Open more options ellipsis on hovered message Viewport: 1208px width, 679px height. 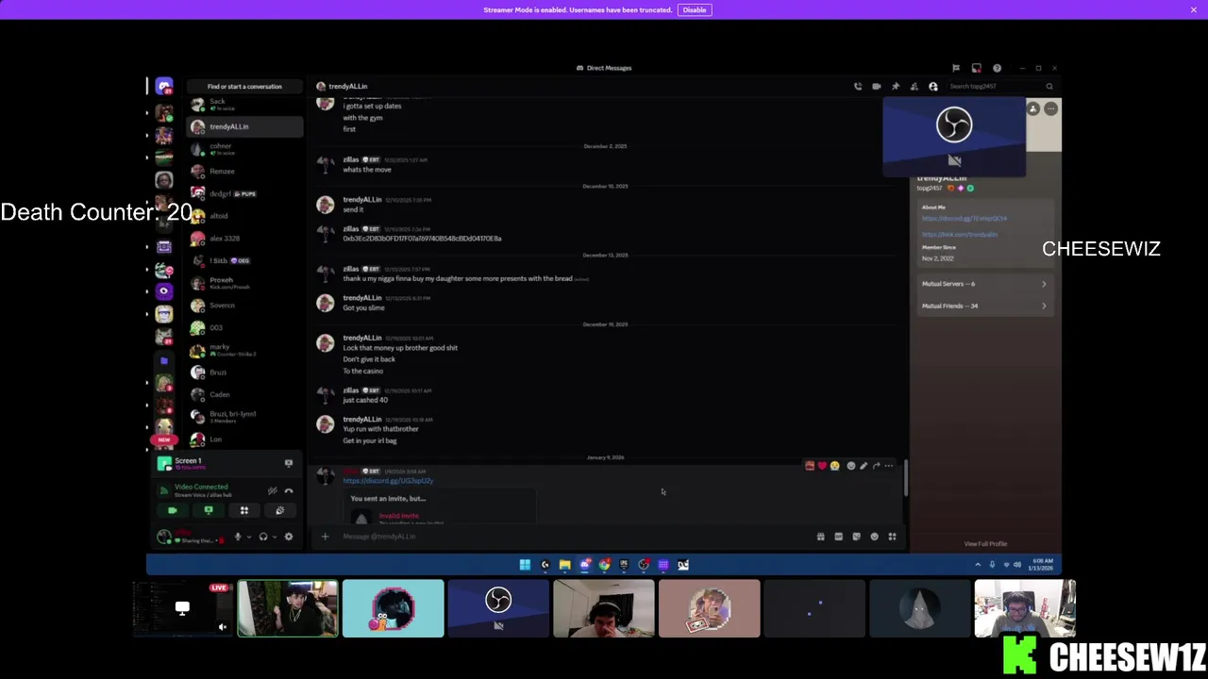coord(888,466)
